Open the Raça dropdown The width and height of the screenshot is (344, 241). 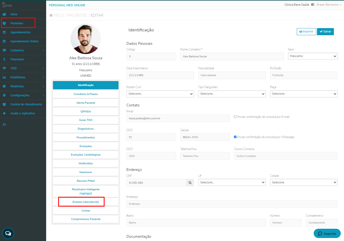304,94
